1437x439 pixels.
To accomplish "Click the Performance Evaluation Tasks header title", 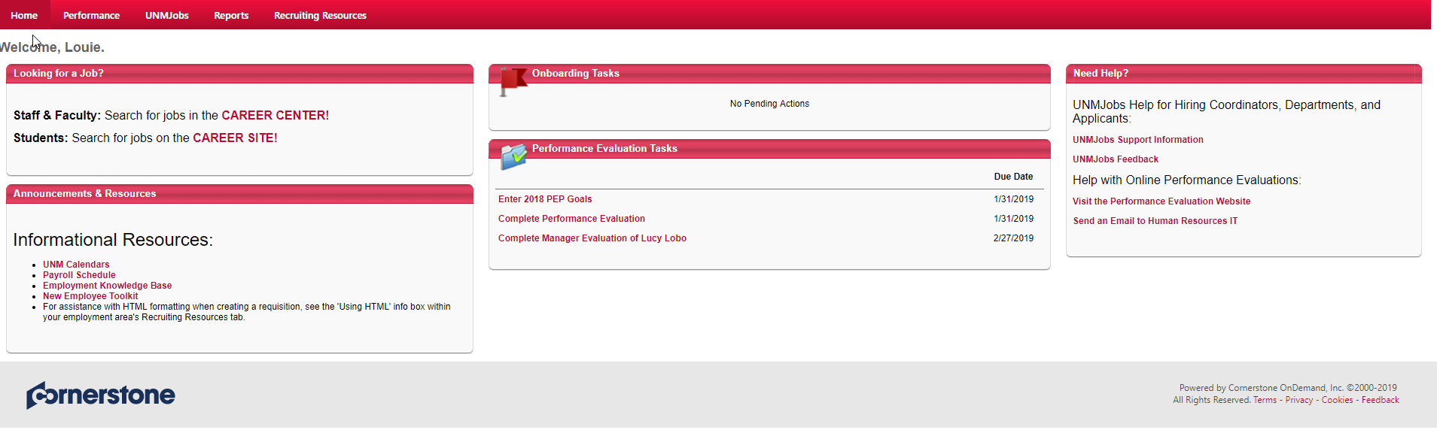I will pos(604,148).
